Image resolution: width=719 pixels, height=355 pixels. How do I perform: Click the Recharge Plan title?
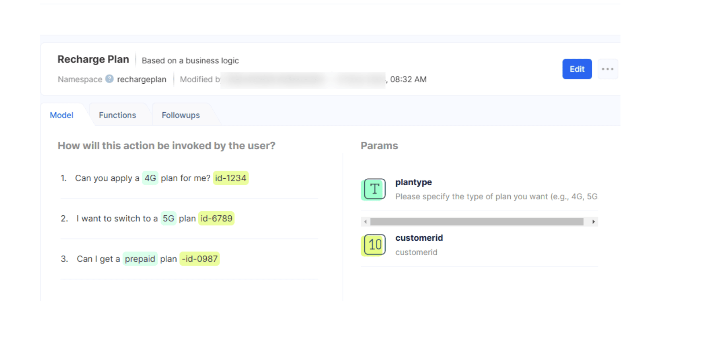[93, 60]
